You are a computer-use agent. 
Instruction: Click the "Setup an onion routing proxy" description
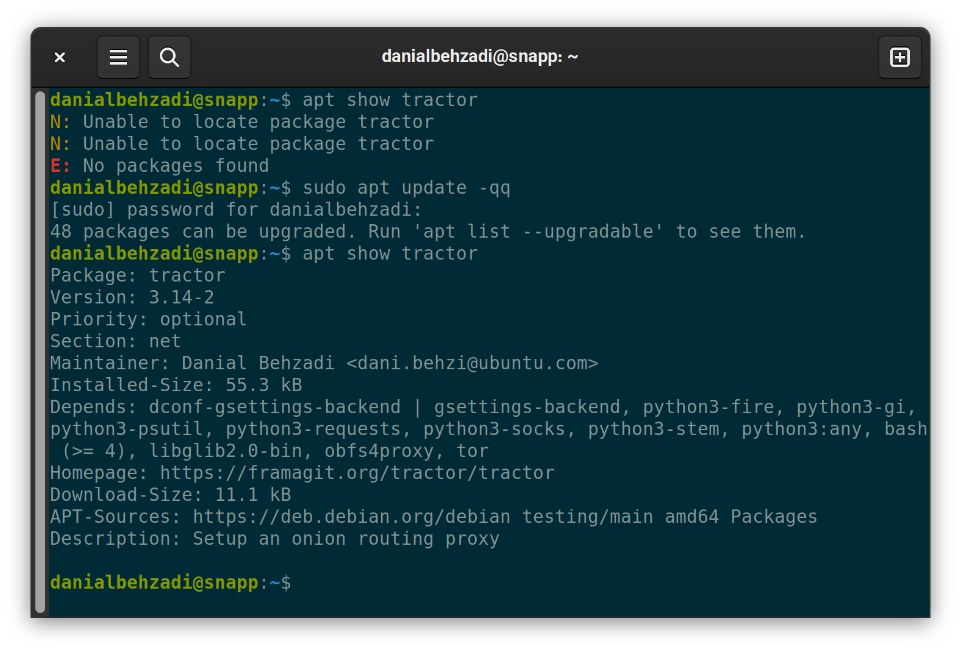(x=346, y=539)
